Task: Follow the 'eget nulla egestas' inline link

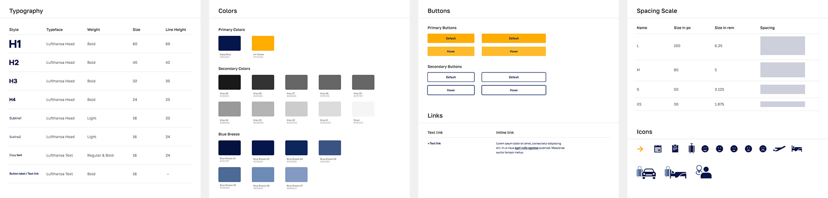Action: click(526, 148)
